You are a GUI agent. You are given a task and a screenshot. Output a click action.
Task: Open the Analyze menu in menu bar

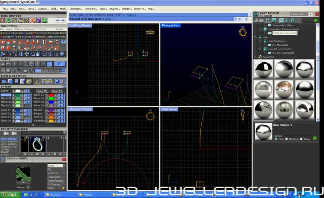114,9
